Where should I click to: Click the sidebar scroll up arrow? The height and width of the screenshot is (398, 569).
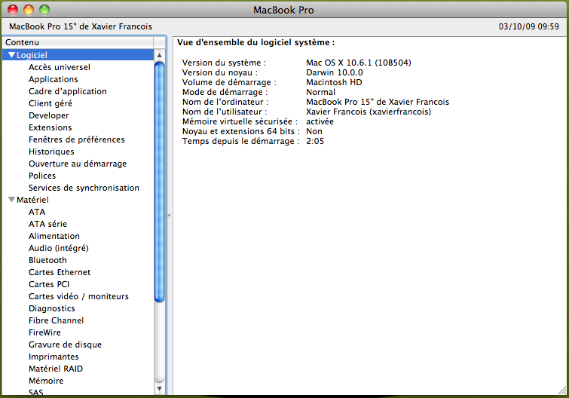(159, 55)
